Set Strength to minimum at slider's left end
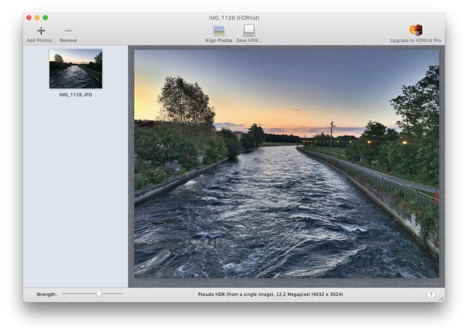The image size is (468, 335). pos(63,294)
